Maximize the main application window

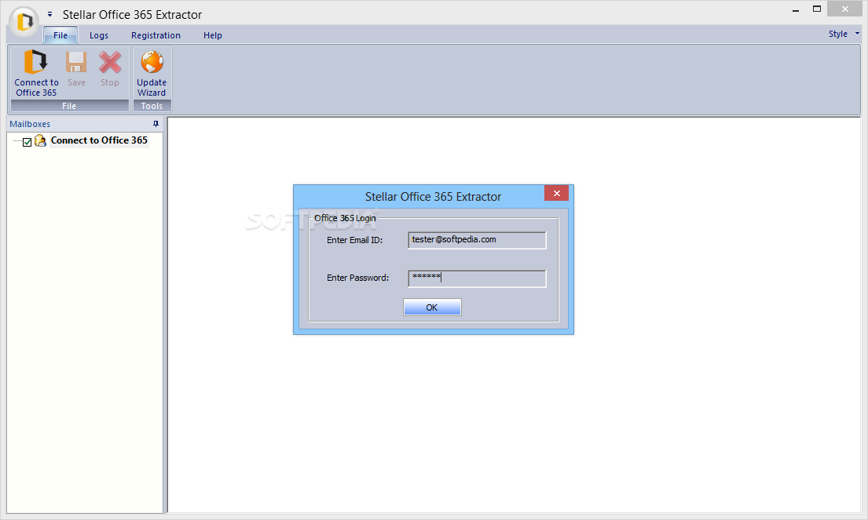point(817,9)
